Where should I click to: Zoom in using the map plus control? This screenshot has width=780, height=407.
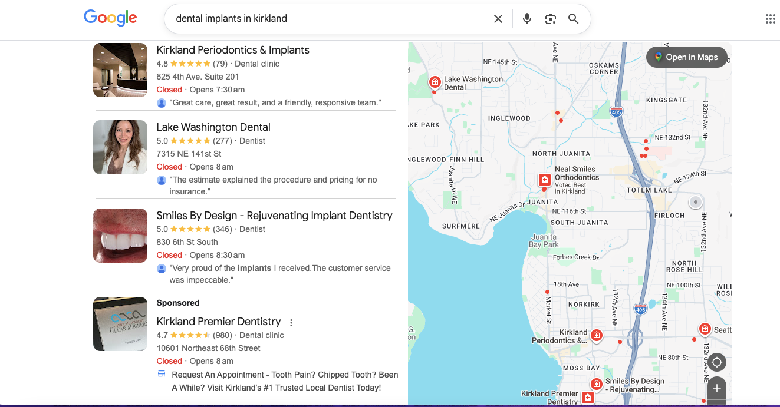coord(716,389)
